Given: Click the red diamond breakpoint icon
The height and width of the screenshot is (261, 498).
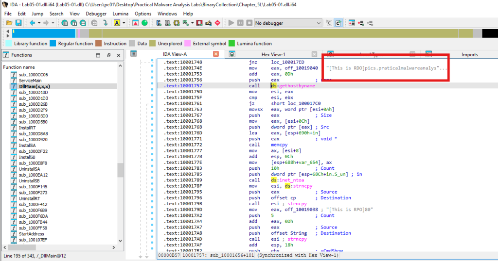Looking at the screenshot, I should [217, 23].
